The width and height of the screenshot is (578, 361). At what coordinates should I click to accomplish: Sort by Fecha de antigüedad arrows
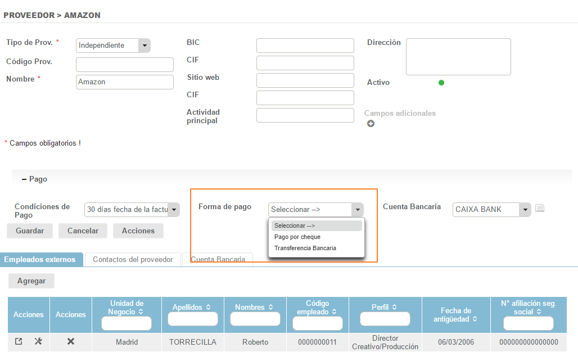tap(475, 319)
